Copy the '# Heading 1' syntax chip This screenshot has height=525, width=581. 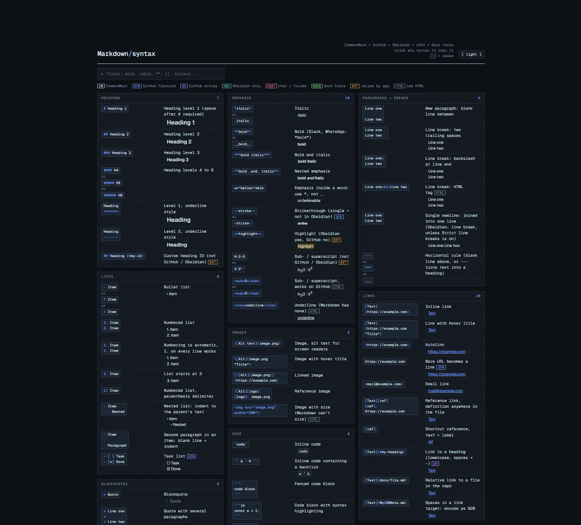115,109
